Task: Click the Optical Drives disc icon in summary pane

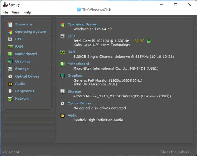Action: 62,104
